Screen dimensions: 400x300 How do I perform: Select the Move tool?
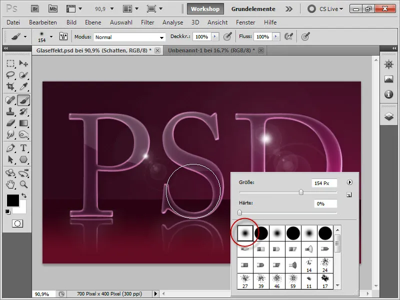coord(23,63)
